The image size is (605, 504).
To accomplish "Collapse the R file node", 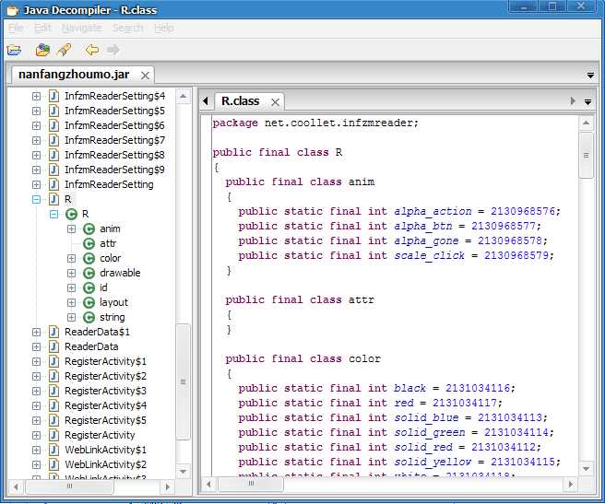I will (36, 199).
